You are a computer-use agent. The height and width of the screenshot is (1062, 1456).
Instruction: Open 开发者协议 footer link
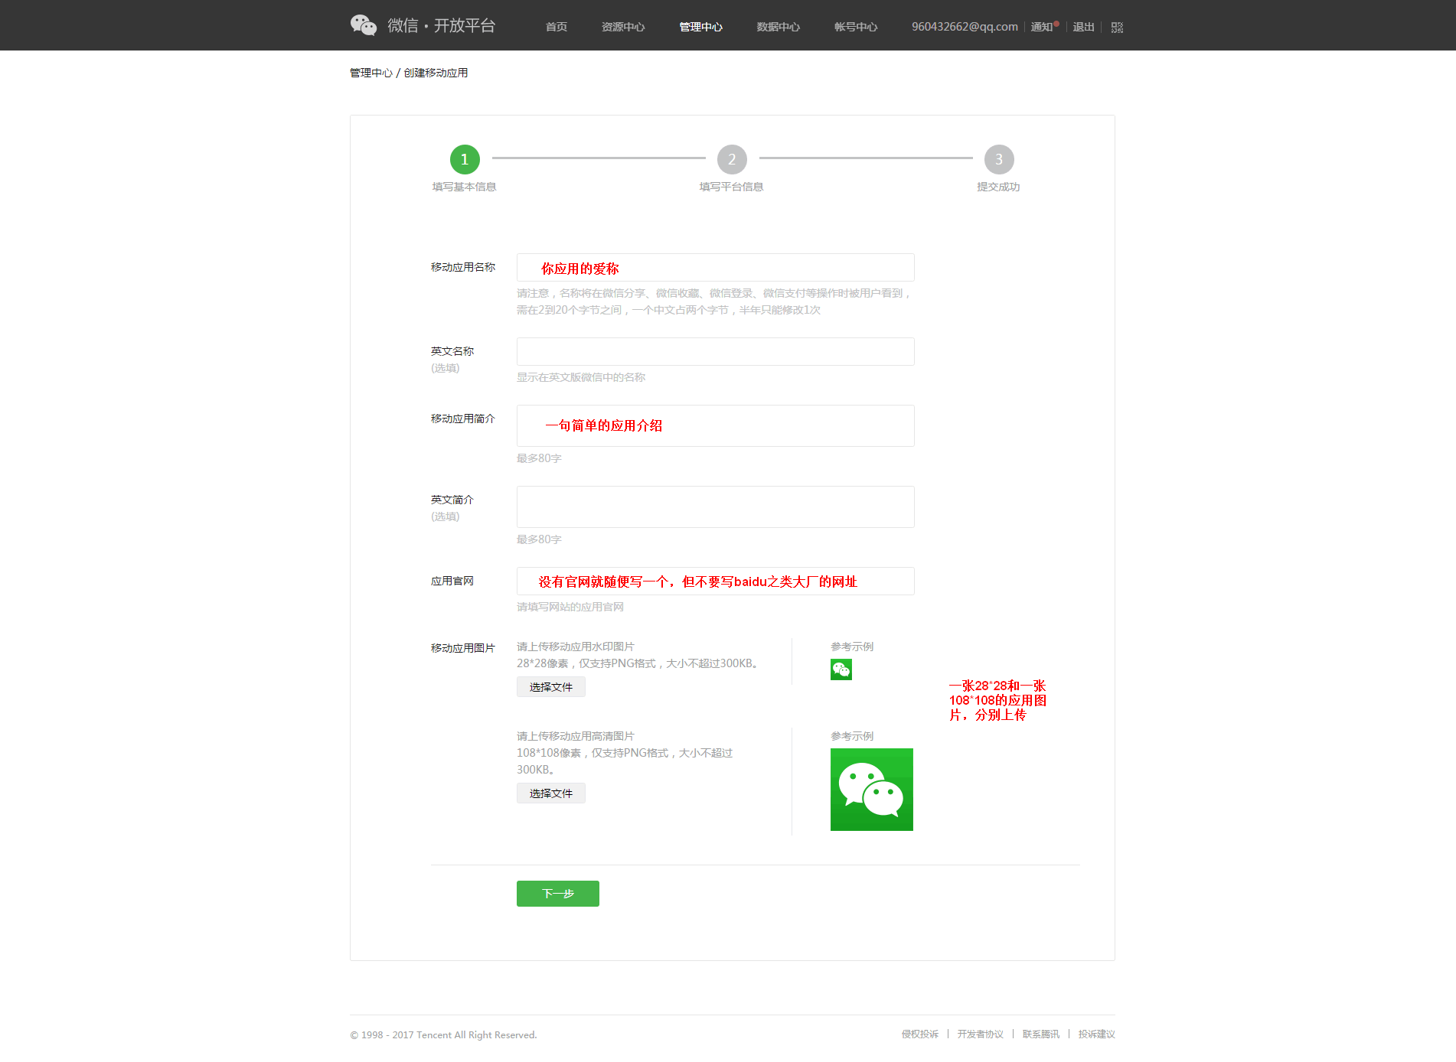point(980,1034)
